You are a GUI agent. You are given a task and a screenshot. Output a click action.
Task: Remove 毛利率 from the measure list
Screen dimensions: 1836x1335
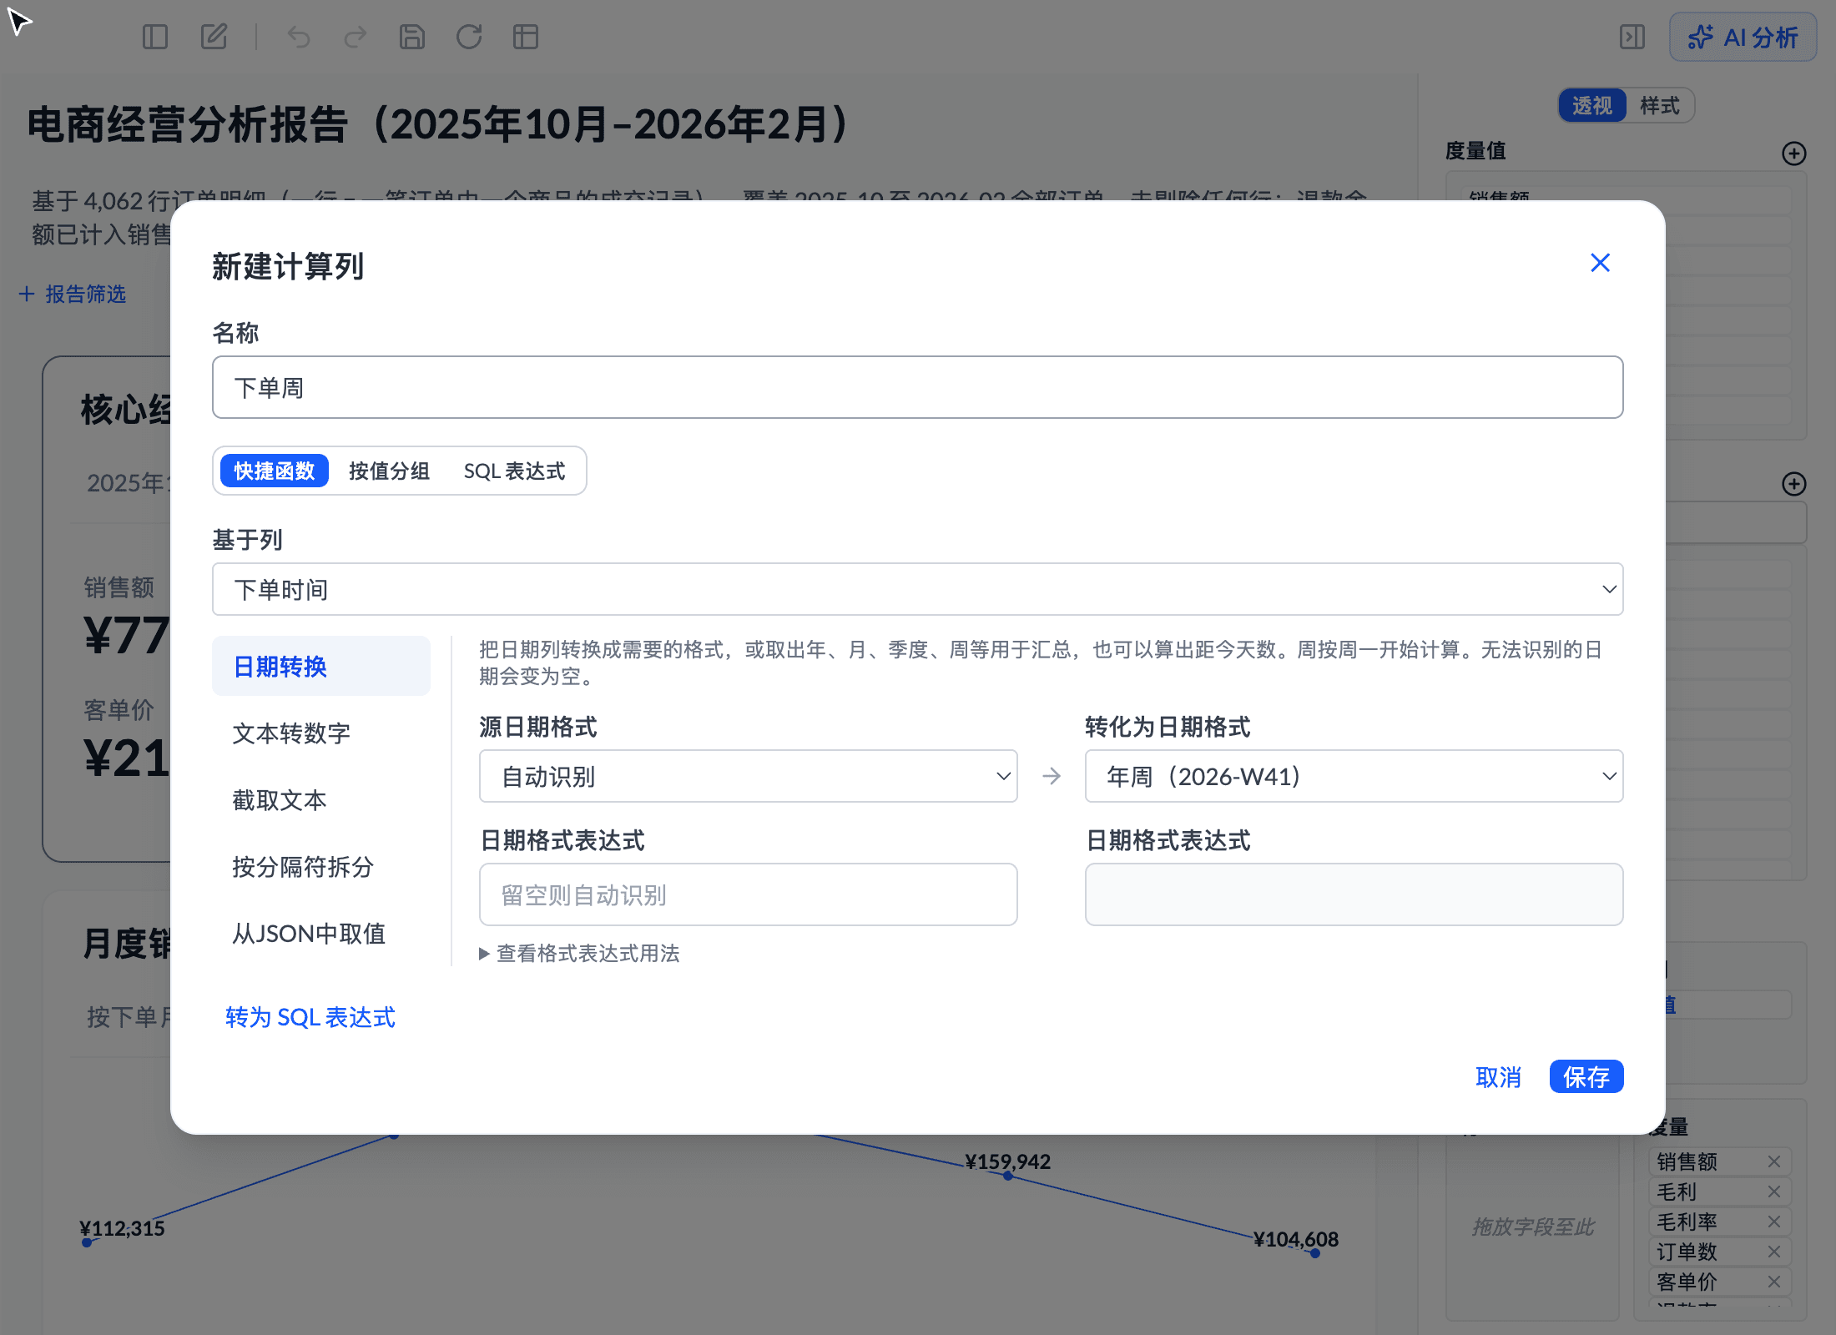1774,1222
